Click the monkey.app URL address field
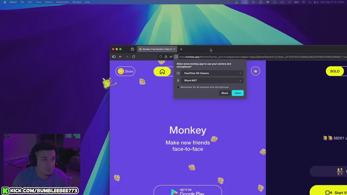The height and width of the screenshot is (195, 347). [x=262, y=57]
